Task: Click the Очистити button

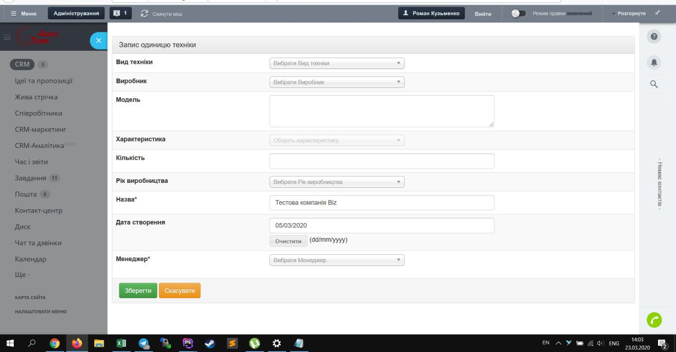Action: click(288, 241)
